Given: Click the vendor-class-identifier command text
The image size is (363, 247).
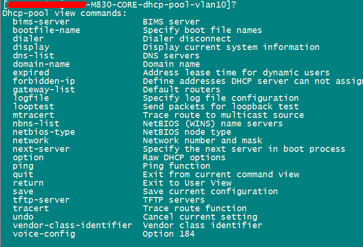Looking at the screenshot, I should tap(72, 225).
